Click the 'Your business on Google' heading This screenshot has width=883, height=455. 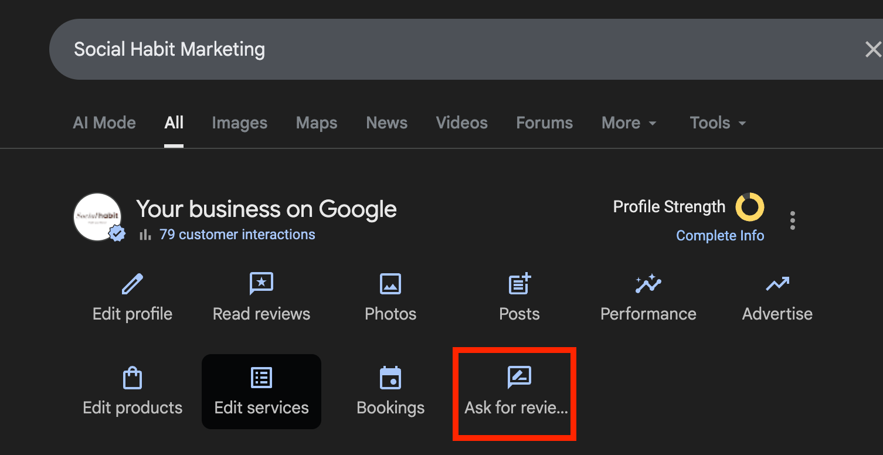(266, 209)
